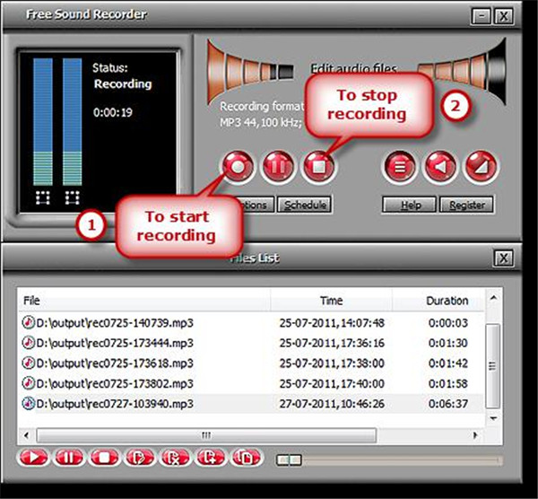Select file rec0727-103940.mp3
The image size is (538, 499).
click(x=108, y=404)
